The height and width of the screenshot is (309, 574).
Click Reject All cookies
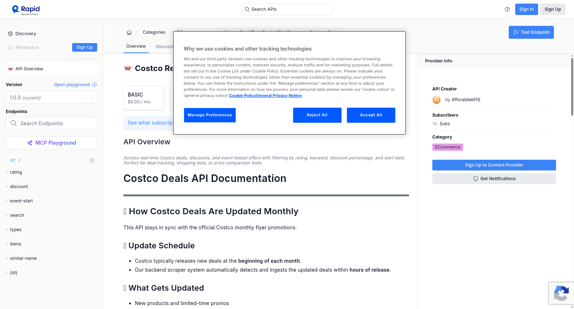[x=317, y=115]
